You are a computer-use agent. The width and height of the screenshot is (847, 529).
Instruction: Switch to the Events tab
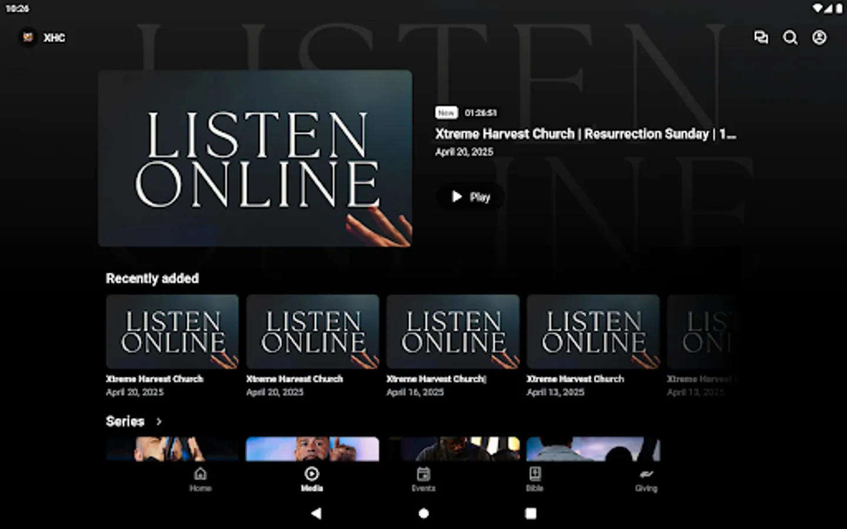click(423, 479)
